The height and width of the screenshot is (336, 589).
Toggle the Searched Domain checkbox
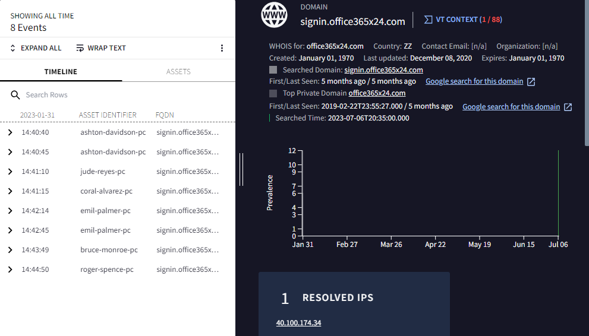pos(273,69)
